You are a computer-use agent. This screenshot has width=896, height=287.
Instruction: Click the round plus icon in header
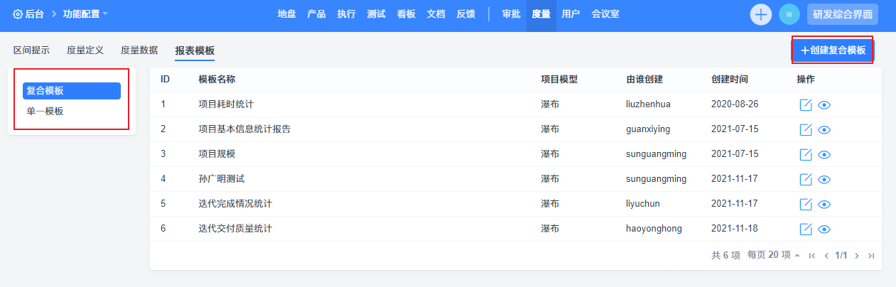click(x=761, y=14)
